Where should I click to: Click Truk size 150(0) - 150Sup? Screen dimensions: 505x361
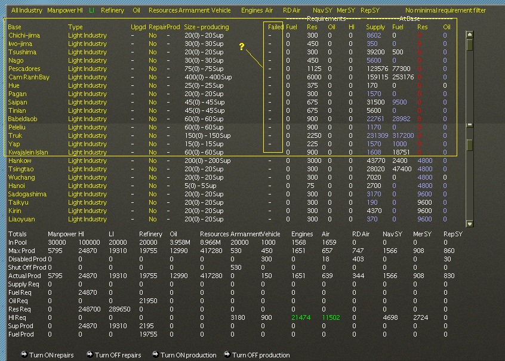[207, 135]
